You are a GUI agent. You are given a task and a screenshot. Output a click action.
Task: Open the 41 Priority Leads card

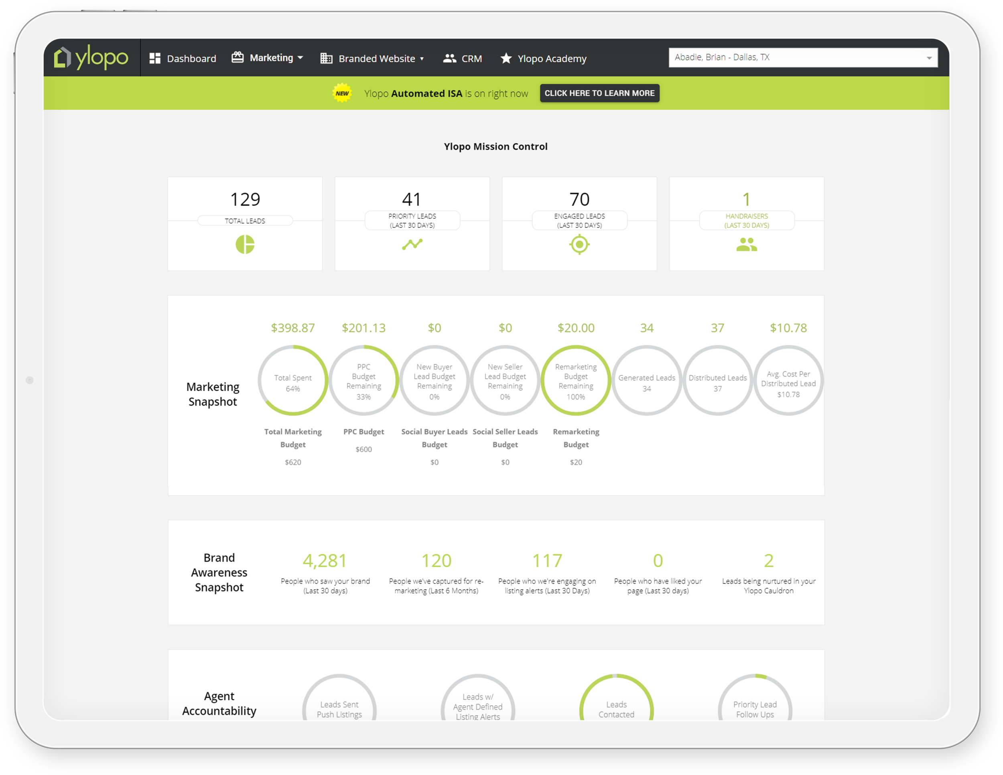tap(412, 224)
